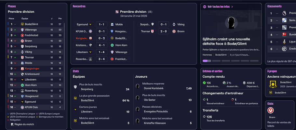
Task: Click the globe icon beside Voir toutes les infos
Action: tap(204, 6)
